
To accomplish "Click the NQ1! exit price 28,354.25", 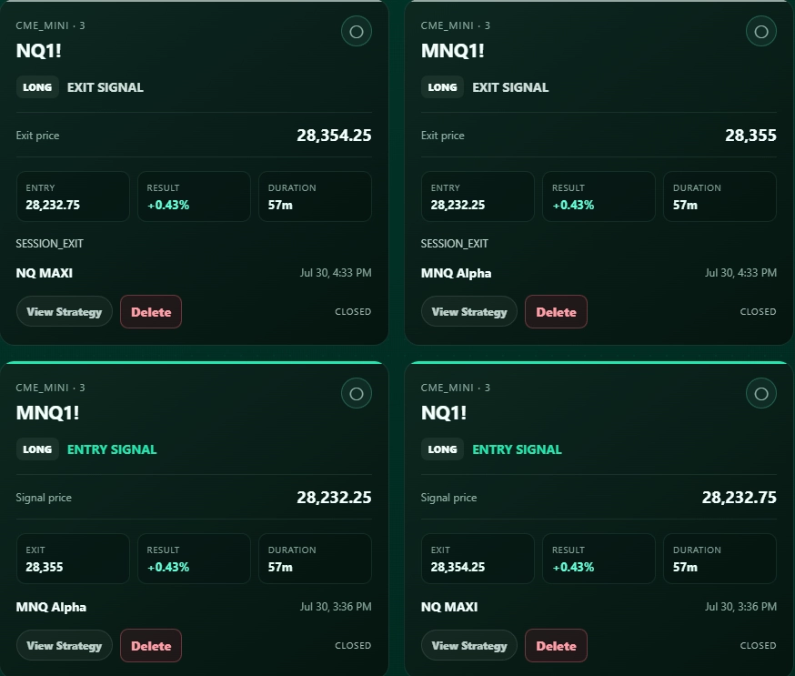I will [334, 136].
